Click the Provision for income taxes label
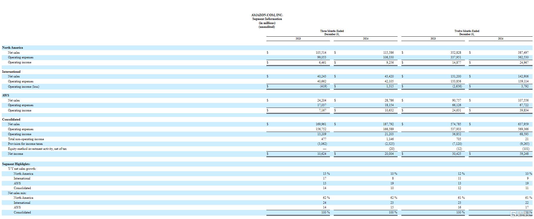Screen dimensions: 534x219 tap(25, 144)
